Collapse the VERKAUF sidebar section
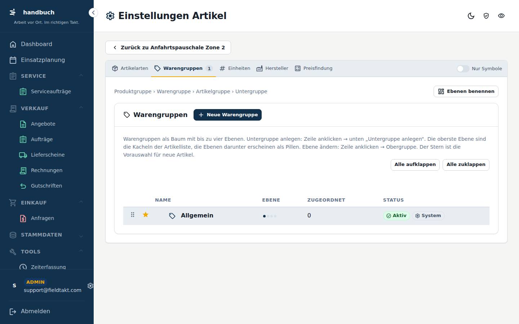Viewport: 519px width, 324px height. coord(47,108)
